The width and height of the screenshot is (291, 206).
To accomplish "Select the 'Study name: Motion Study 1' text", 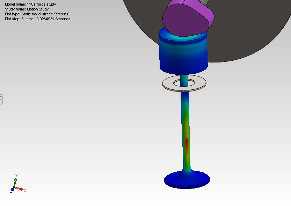I will [28, 9].
